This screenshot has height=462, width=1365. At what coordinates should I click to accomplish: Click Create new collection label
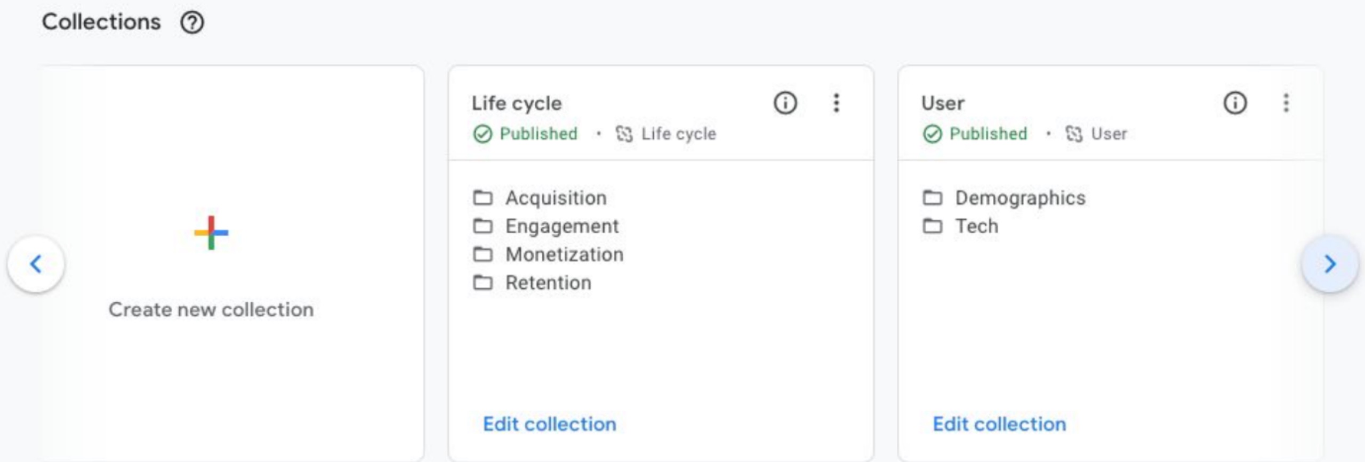211,310
